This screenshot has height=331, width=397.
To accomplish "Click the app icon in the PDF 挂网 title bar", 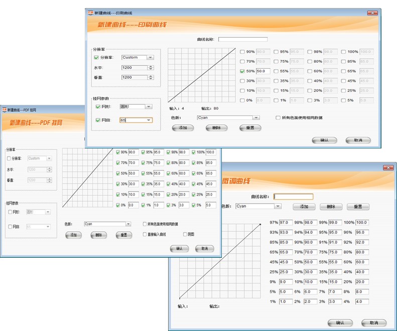I will 5,109.
